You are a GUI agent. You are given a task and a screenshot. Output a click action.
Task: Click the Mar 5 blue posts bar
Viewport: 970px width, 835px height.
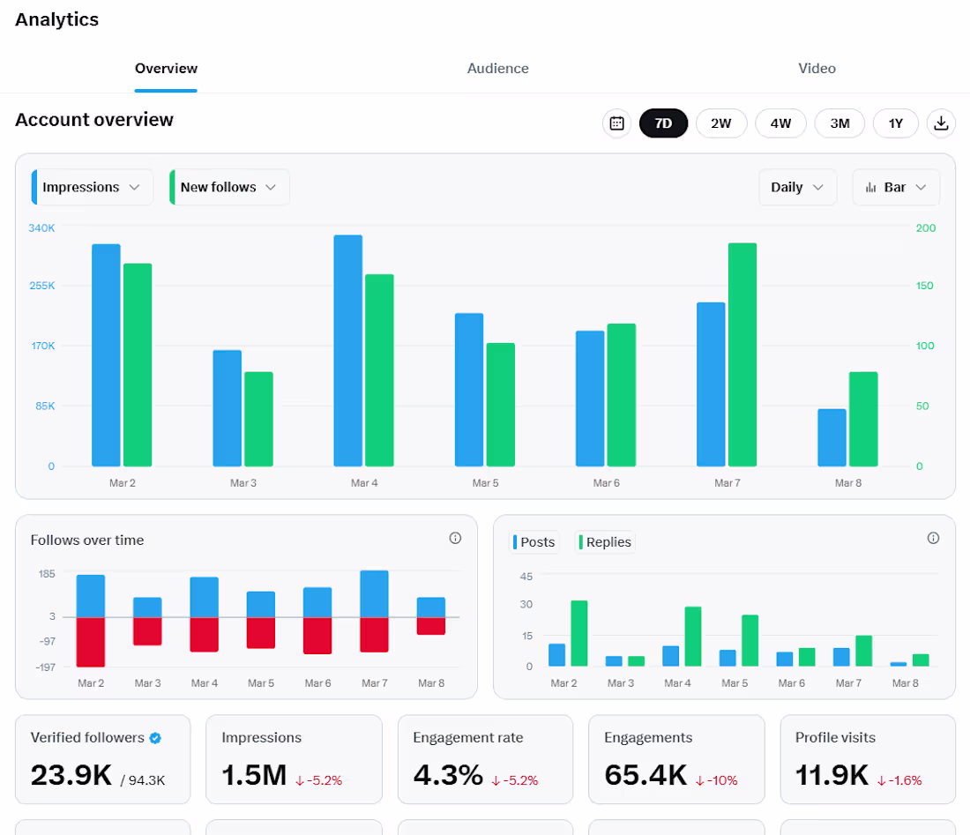coord(728,658)
